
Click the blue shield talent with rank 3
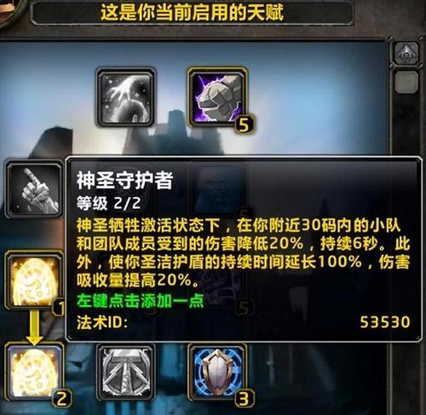217,372
